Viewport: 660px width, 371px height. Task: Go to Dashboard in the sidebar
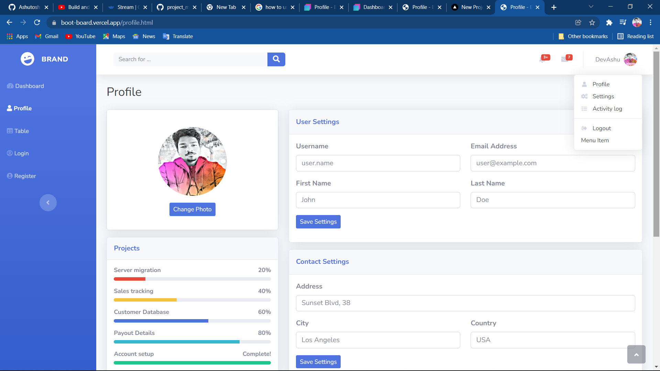tap(25, 86)
